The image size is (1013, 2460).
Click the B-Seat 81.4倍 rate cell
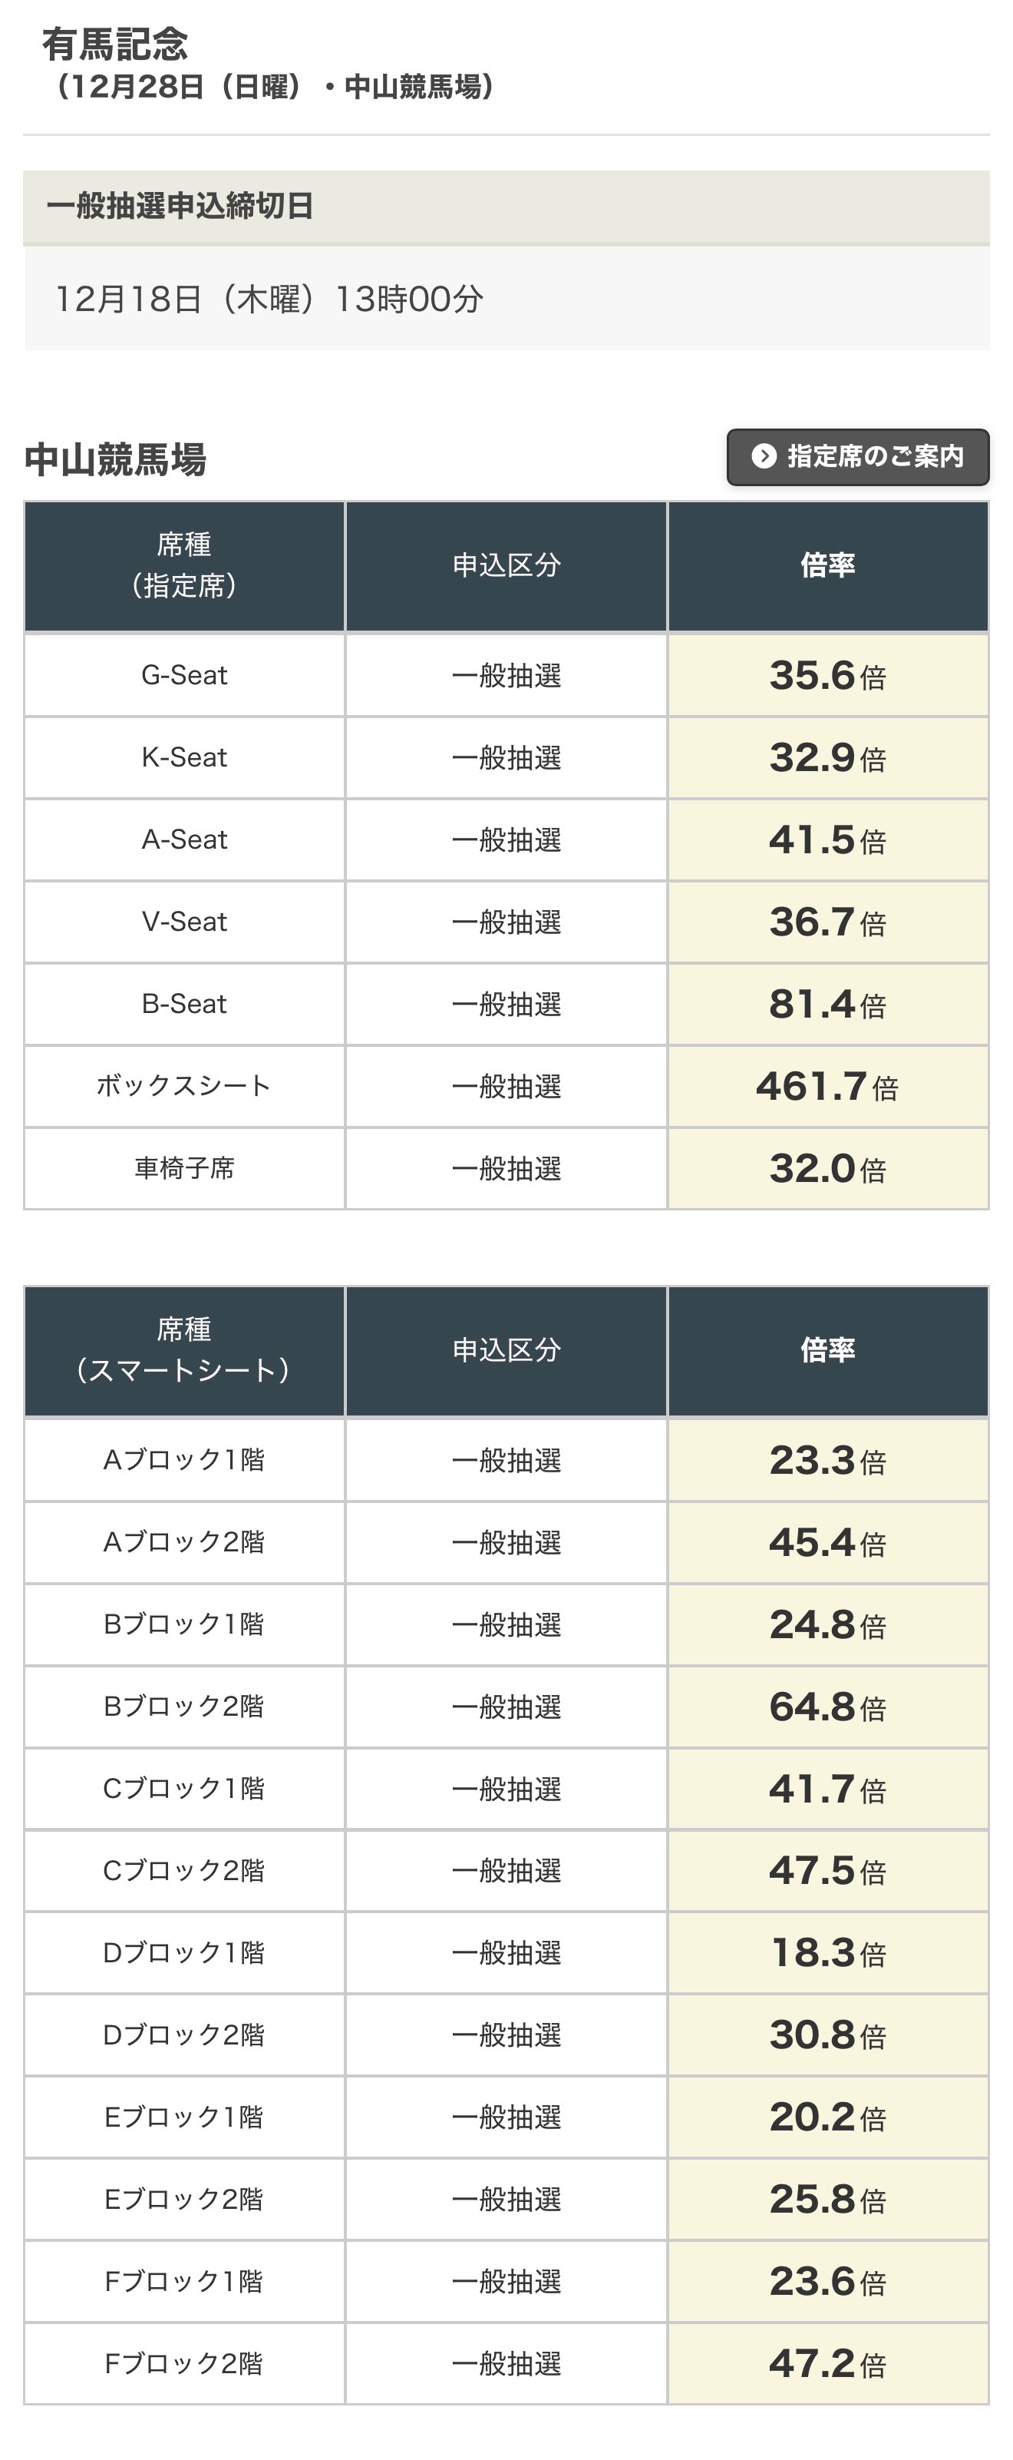827,1005
